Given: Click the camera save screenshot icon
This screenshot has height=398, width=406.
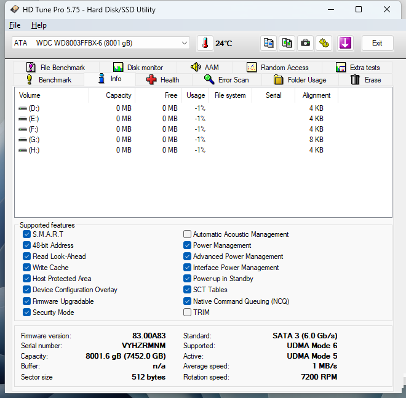Looking at the screenshot, I should (x=305, y=43).
